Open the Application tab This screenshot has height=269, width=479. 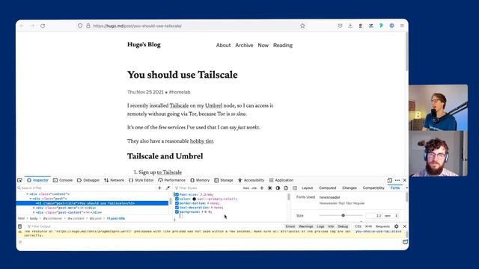click(281, 180)
